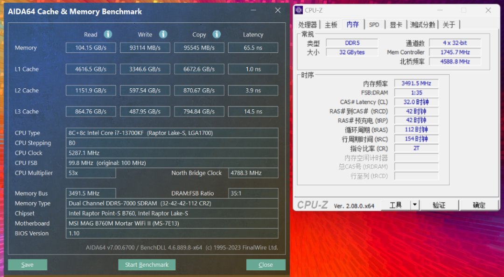Click CAS# Latency value 32.0 时钟

click(416, 102)
